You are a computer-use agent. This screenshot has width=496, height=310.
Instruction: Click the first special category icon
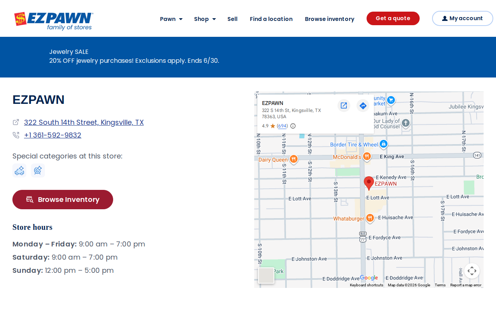click(19, 170)
